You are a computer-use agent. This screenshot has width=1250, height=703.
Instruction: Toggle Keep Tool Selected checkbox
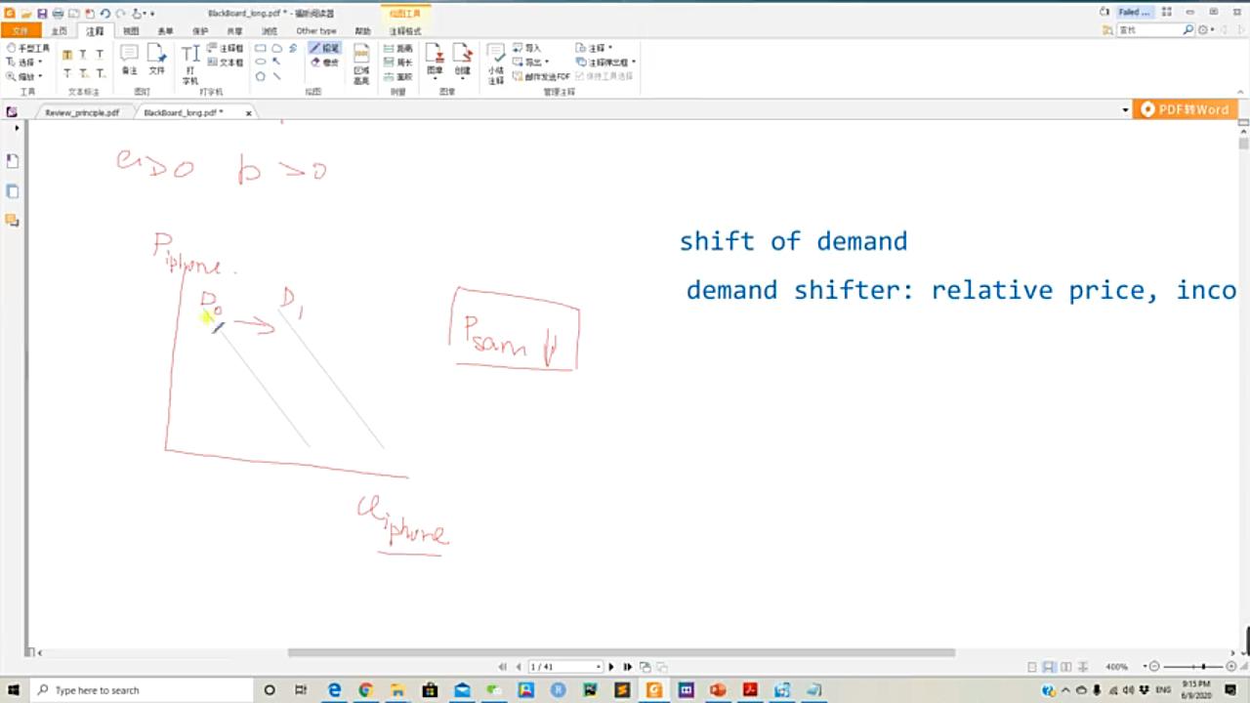[604, 76]
